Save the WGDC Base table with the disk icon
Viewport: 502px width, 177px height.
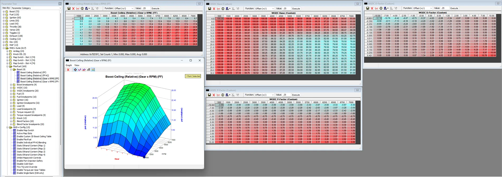pos(210,9)
